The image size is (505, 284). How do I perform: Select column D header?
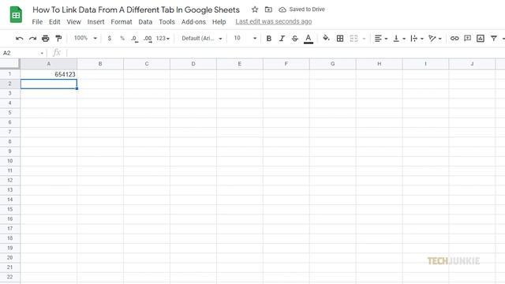click(x=193, y=64)
